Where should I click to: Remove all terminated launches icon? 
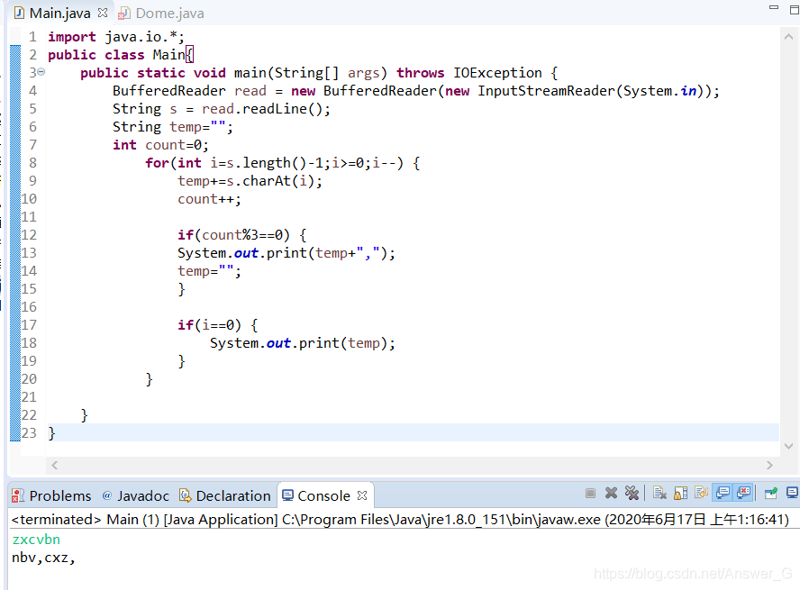tap(632, 493)
